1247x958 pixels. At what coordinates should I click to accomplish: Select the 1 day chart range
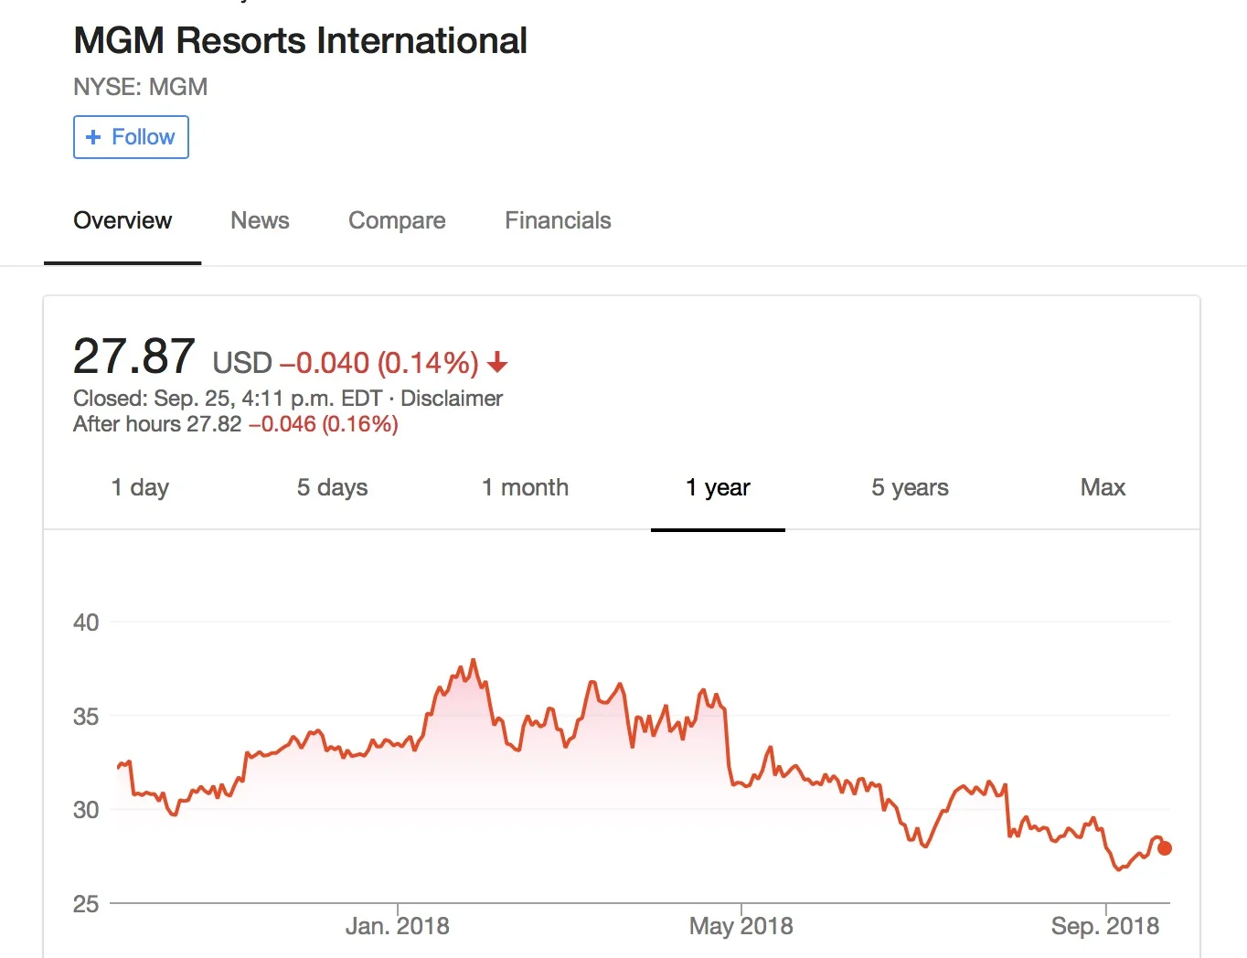[x=140, y=487]
